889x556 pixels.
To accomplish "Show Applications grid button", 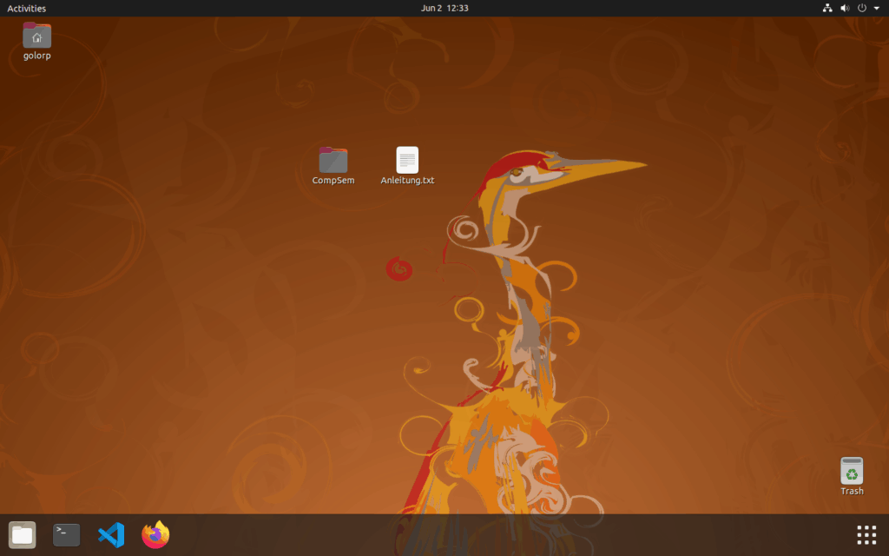I will click(x=866, y=535).
